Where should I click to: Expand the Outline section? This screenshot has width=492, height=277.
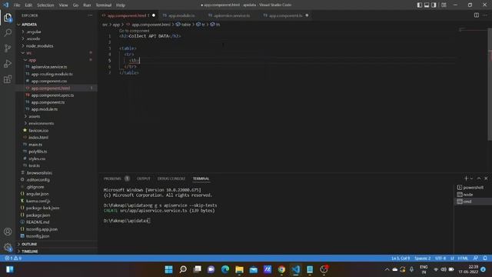click(x=57, y=244)
